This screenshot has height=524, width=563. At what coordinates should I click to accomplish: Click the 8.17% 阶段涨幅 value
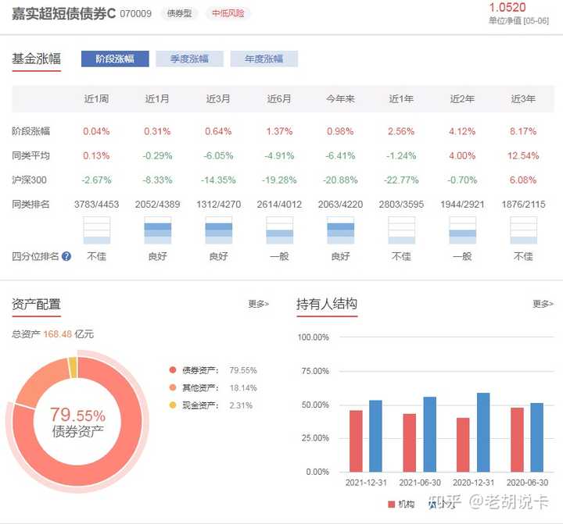523,131
